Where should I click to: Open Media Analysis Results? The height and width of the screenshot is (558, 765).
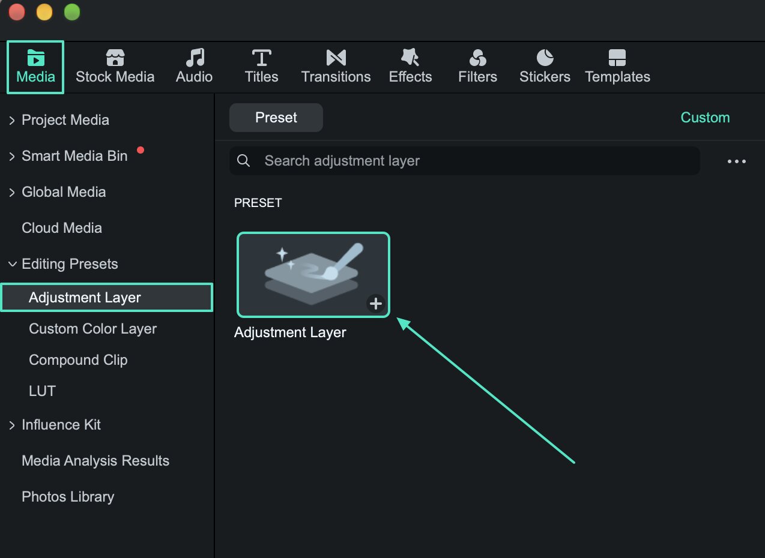[x=95, y=461]
